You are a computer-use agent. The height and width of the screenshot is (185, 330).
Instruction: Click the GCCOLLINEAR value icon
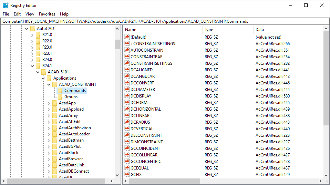[127, 154]
